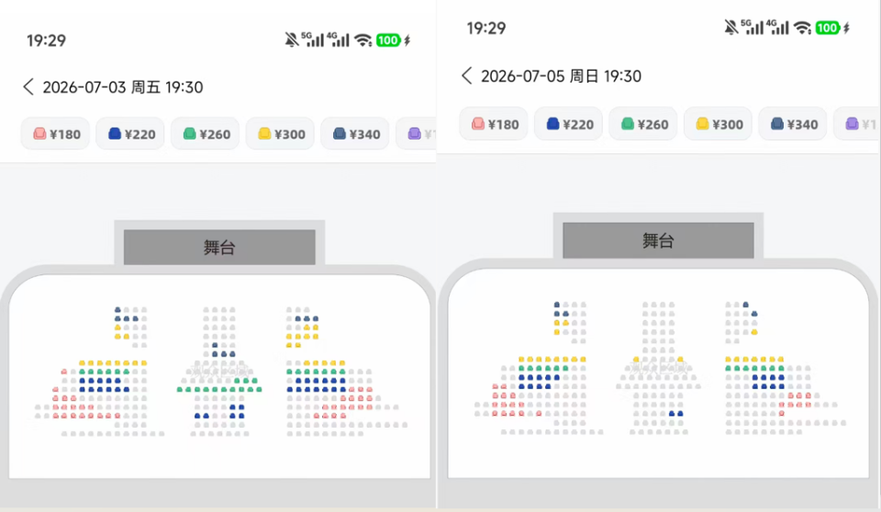
Task: Tap the battery indicator in left status bar
Action: (388, 40)
